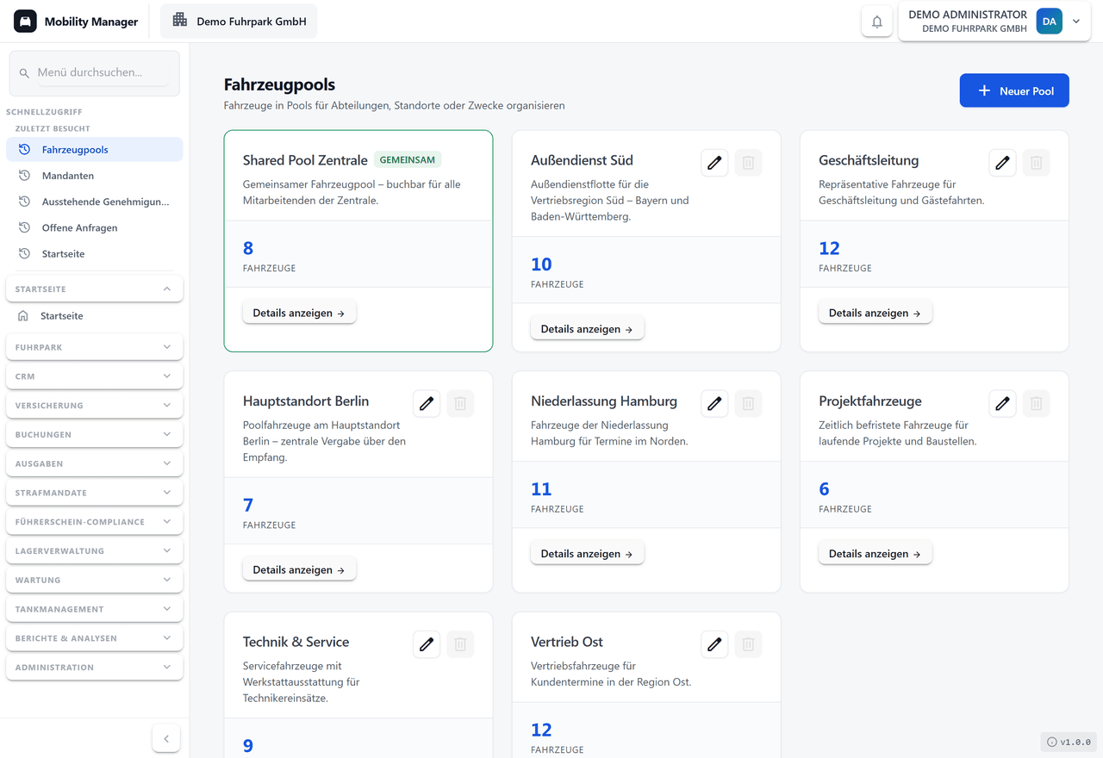Show details for Geschäftsleitung
Screen dimensions: 1103x758
[875, 313]
